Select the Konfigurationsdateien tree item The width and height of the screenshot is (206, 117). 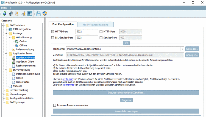click(21, 98)
